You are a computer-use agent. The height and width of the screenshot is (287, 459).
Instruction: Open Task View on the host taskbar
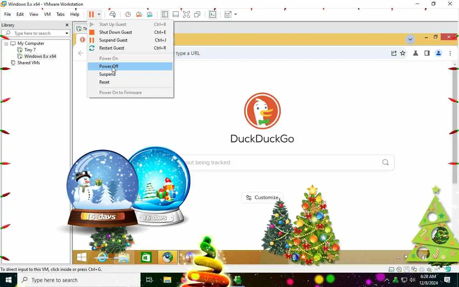click(150, 280)
